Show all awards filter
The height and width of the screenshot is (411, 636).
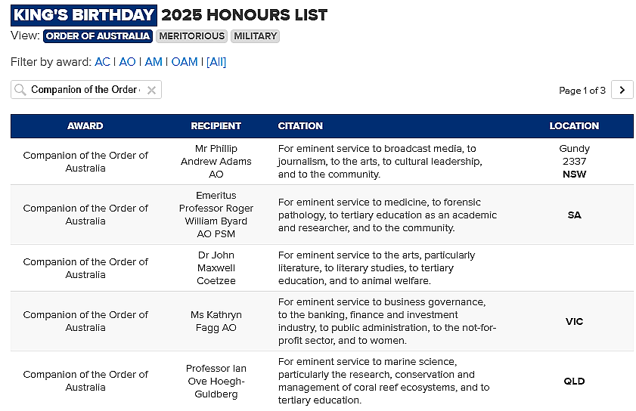click(x=216, y=62)
